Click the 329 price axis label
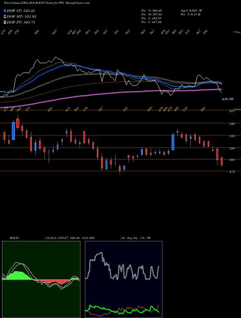The width and height of the screenshot is (241, 318). click(x=232, y=149)
